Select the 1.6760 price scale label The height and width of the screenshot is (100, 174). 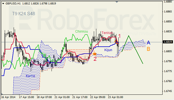(168, 81)
